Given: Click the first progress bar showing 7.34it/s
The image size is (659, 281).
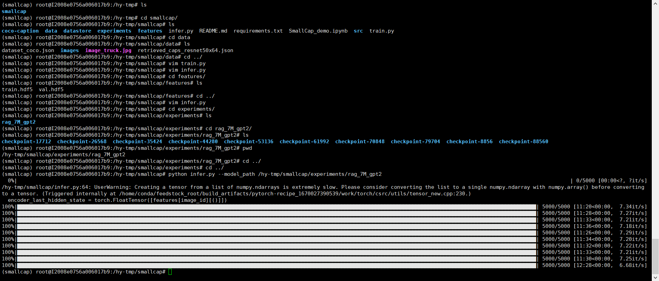Looking at the screenshot, I should click(x=276, y=207).
